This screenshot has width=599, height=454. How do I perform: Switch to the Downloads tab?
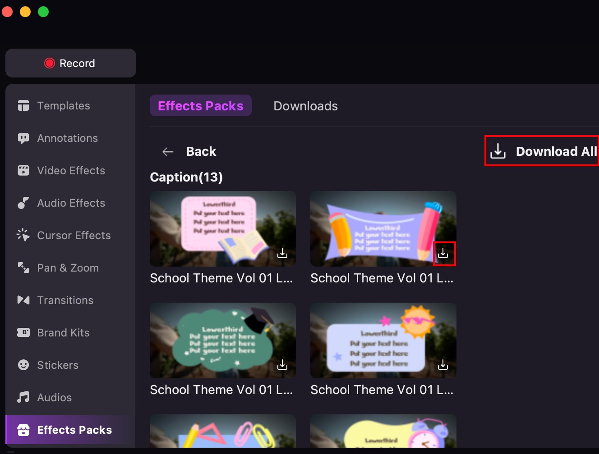[305, 106]
